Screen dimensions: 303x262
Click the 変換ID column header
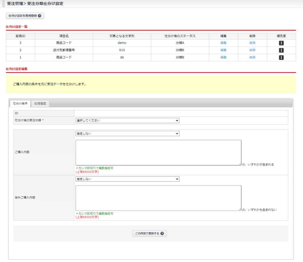point(20,36)
